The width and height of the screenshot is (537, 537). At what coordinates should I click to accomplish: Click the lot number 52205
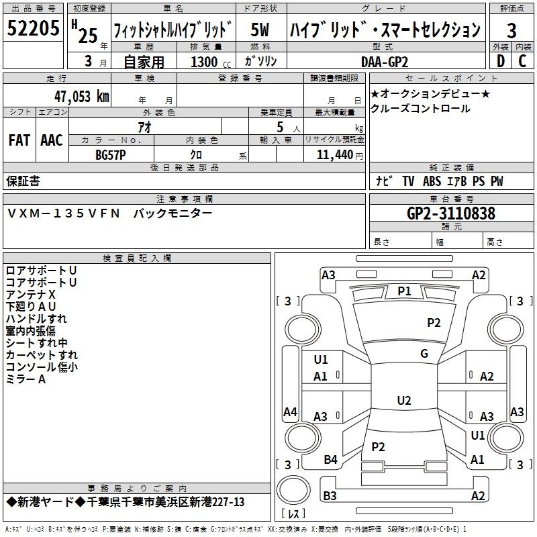[x=34, y=28]
